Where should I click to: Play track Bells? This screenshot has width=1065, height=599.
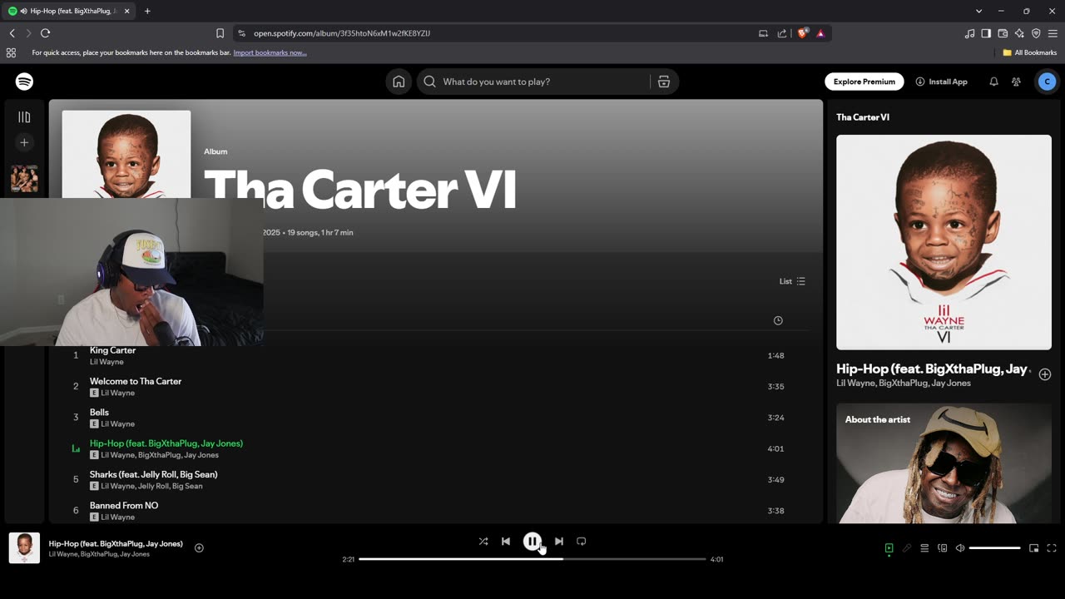(99, 412)
